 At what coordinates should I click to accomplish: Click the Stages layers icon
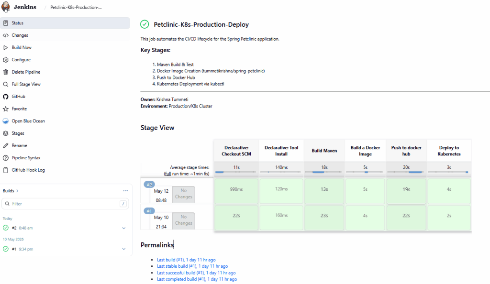6,133
